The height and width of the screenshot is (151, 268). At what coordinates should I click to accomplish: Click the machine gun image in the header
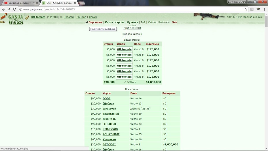209,16
